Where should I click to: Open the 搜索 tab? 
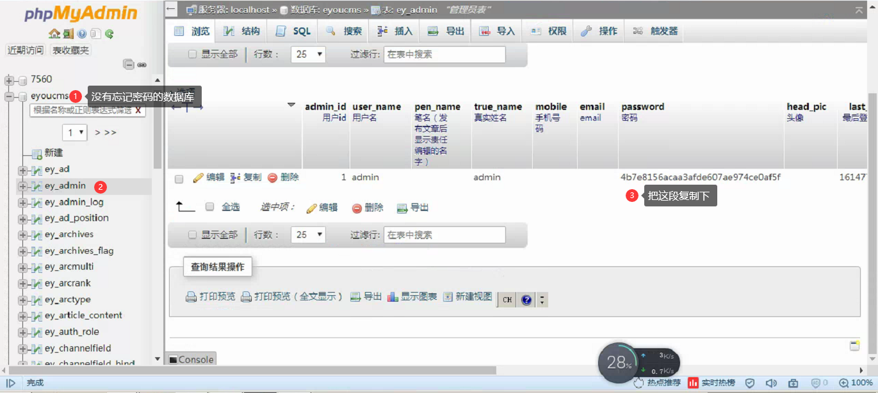pyautogui.click(x=344, y=31)
